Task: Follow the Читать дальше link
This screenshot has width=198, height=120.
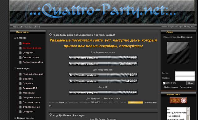Action: click(112, 99)
